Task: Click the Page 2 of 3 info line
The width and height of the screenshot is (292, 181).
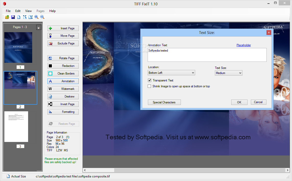Action: coord(58,137)
